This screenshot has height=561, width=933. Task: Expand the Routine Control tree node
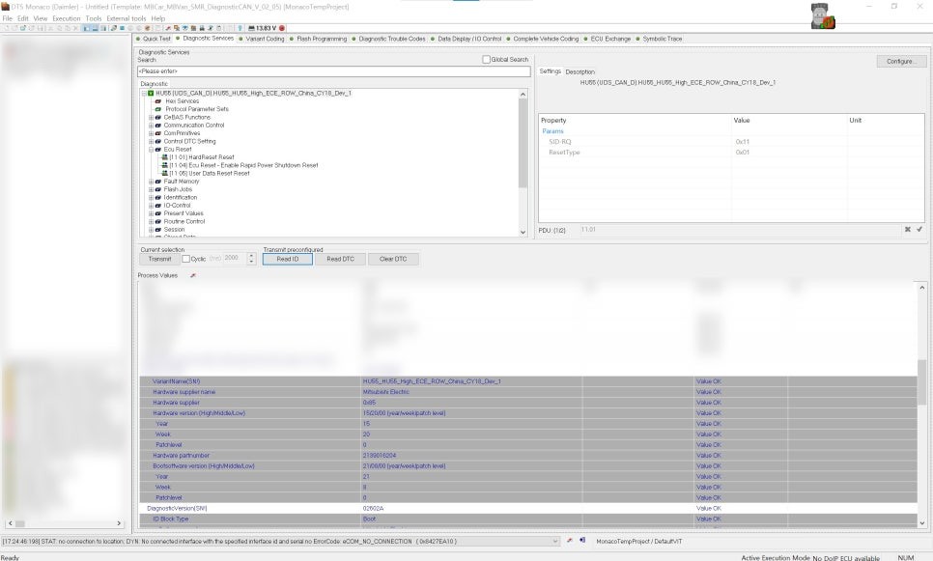[151, 221]
